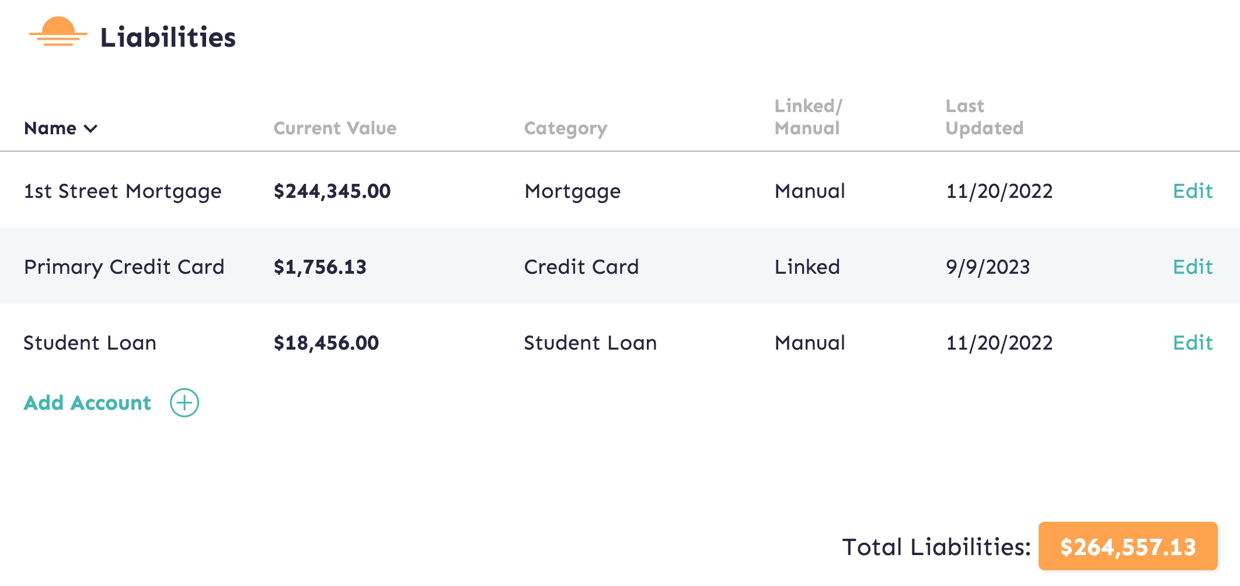Click the Add Account link text
This screenshot has height=586, width=1240.
(88, 403)
